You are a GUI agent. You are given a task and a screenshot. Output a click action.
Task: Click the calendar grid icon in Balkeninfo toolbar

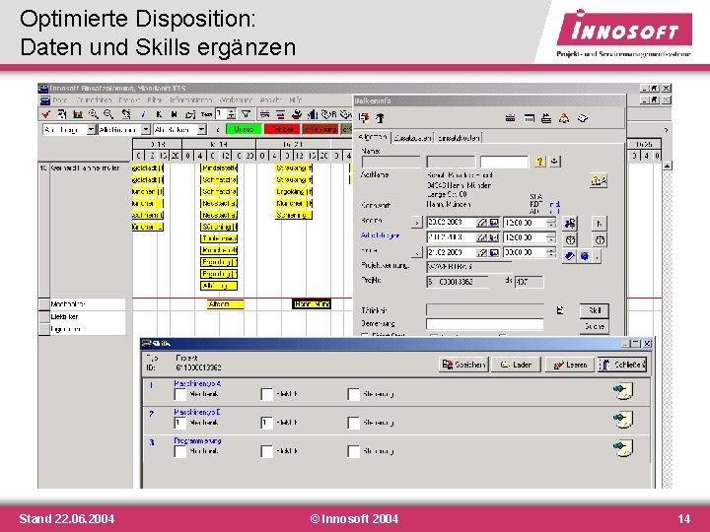coord(529,118)
